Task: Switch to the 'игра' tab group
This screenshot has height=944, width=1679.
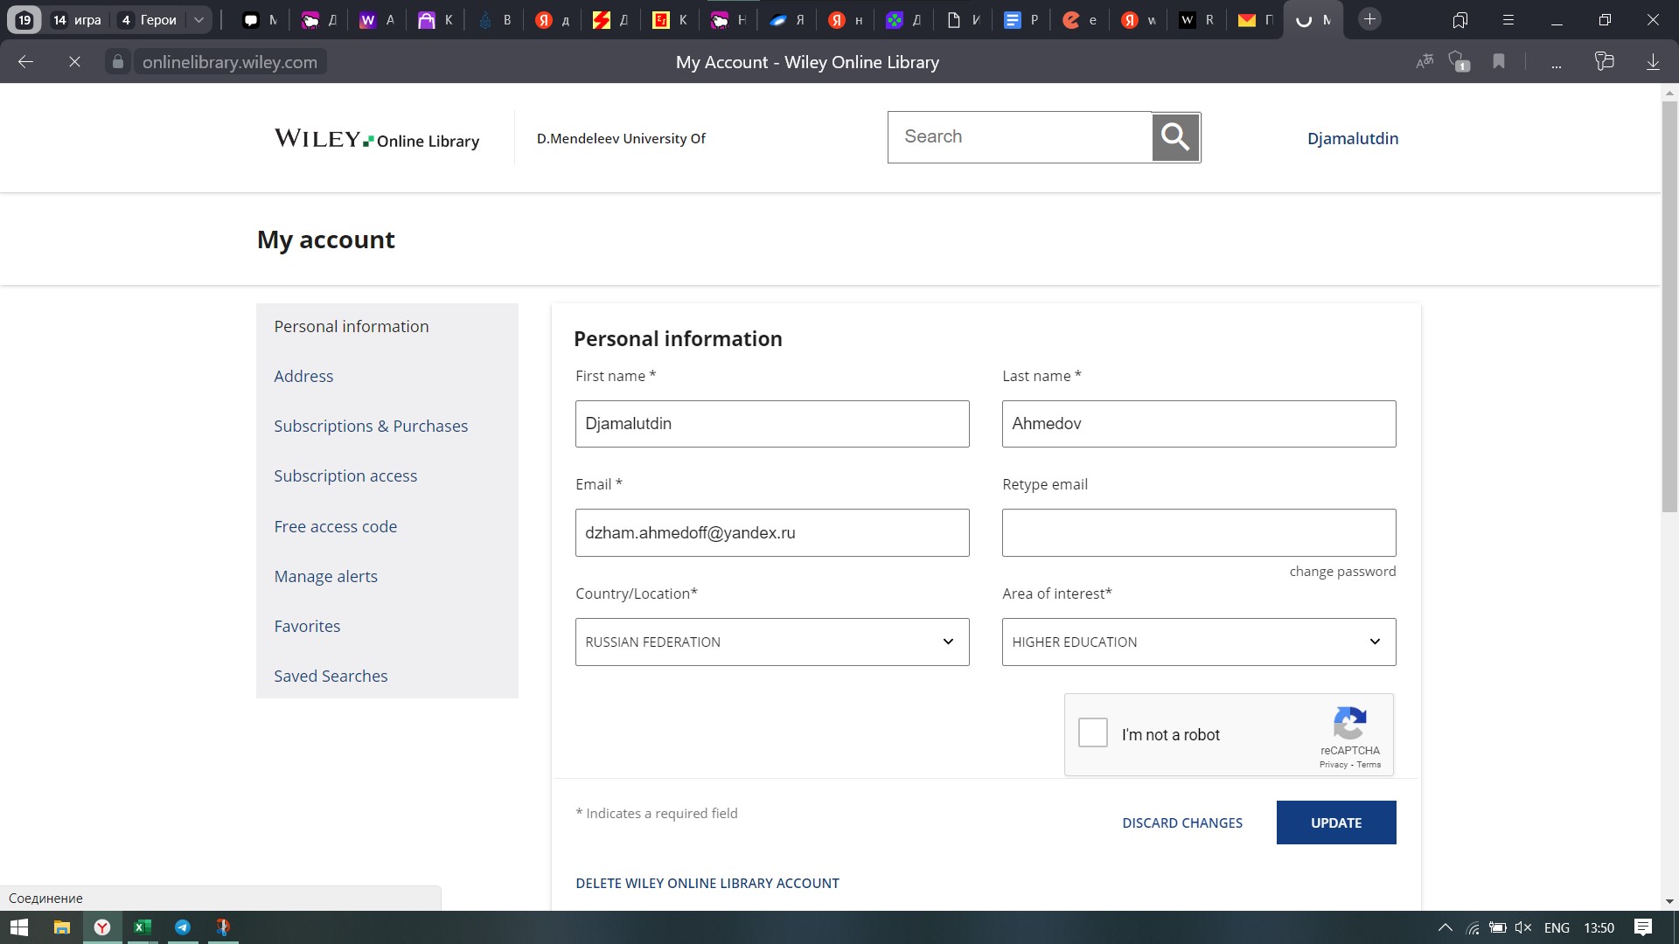Action: pos(76,20)
